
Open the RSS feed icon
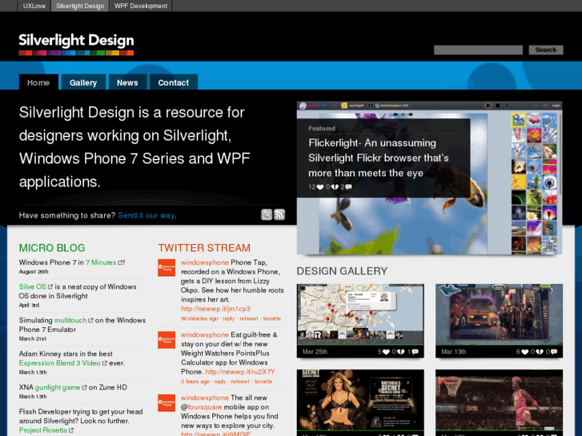click(x=279, y=214)
